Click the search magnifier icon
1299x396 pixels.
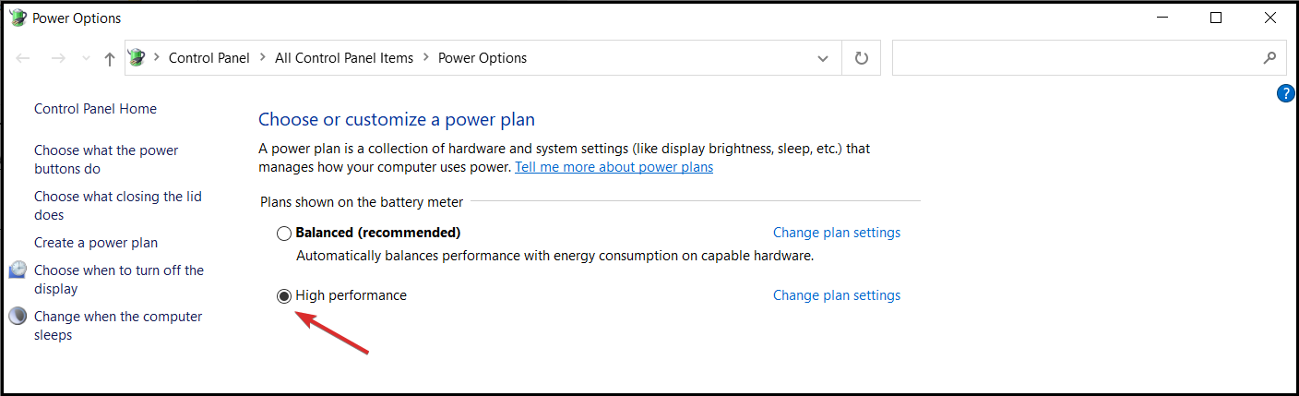(1269, 58)
